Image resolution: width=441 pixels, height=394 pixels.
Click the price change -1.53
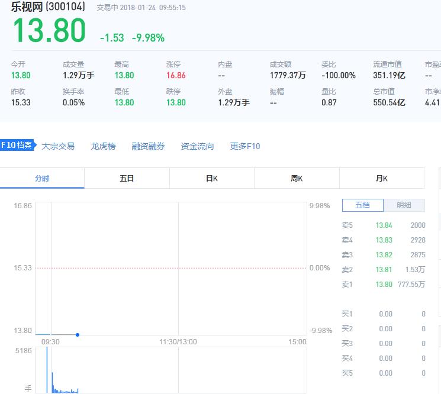coord(112,38)
